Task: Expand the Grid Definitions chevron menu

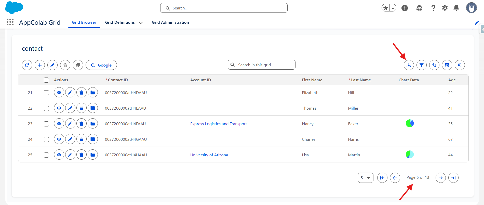Action: click(141, 23)
